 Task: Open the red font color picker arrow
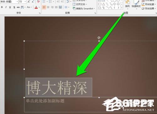point(39,7)
